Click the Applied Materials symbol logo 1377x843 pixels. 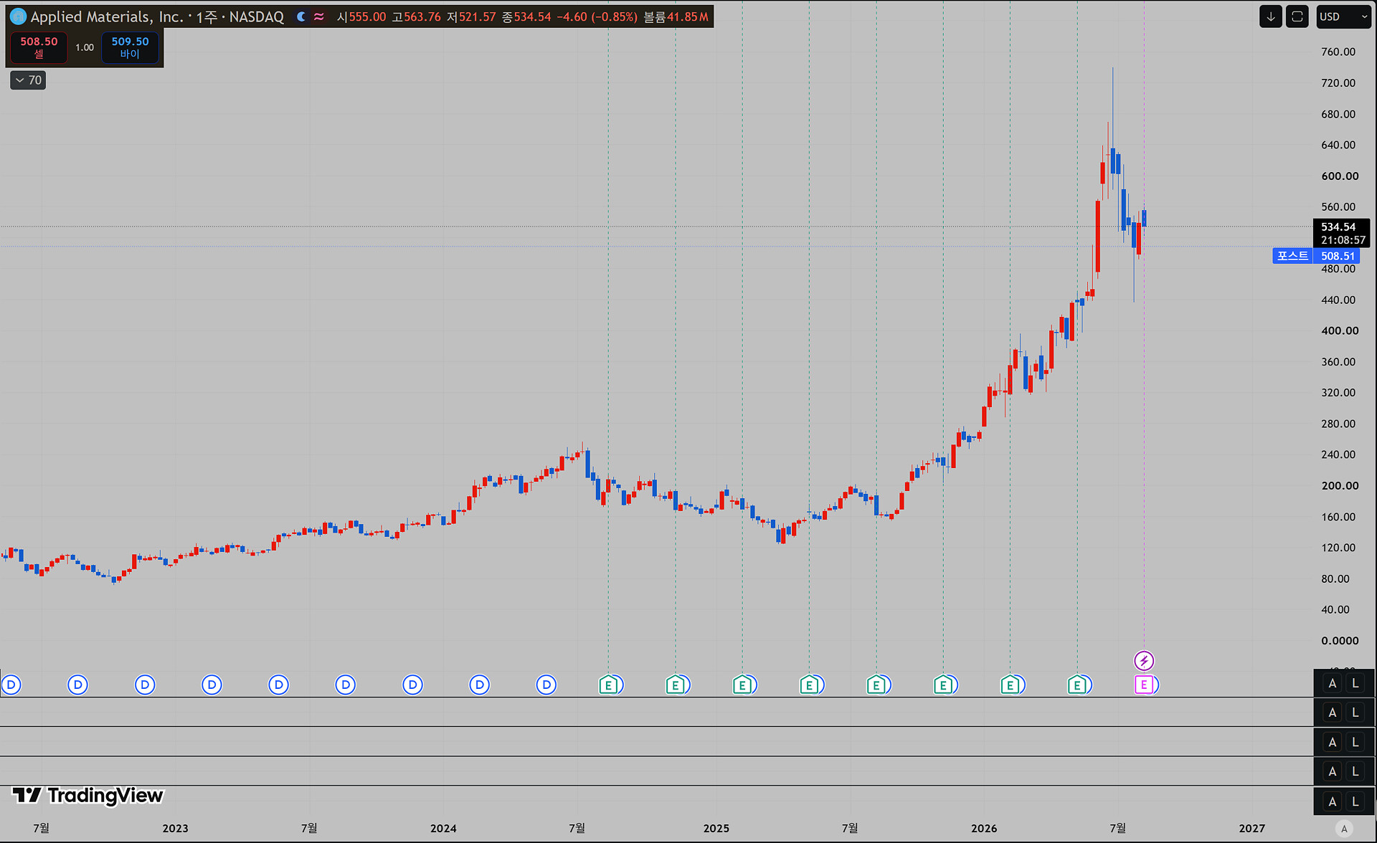click(18, 16)
